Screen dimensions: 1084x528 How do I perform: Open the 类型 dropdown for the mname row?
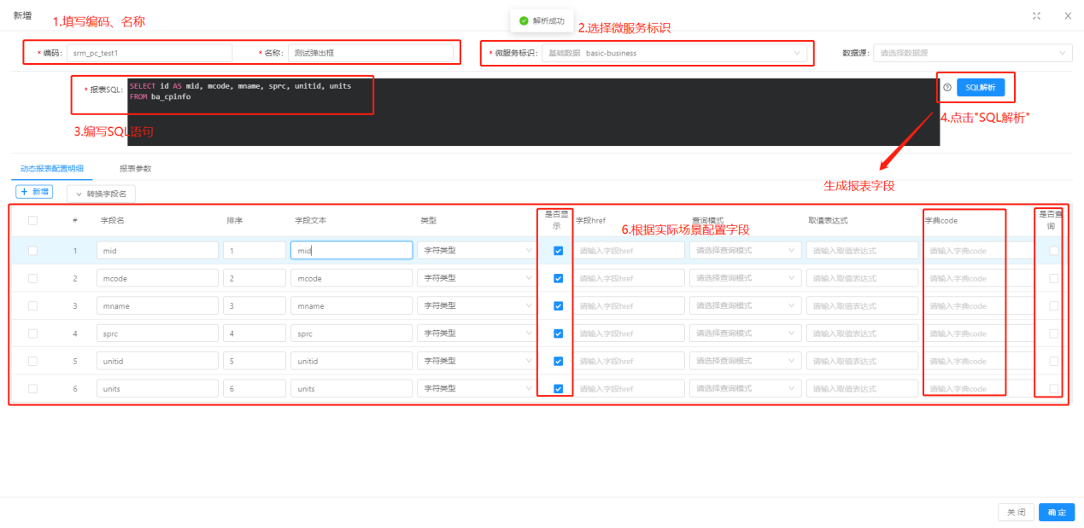(478, 305)
